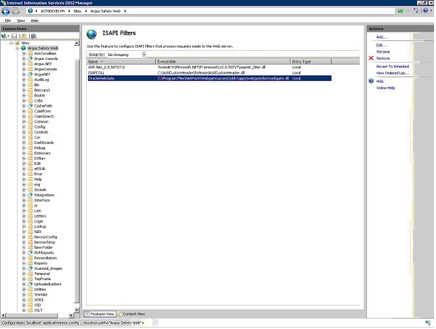Sort filters by the Name column header
This screenshot has height=329, width=436.
(121, 61)
